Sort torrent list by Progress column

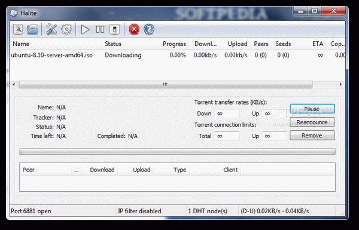(x=174, y=44)
